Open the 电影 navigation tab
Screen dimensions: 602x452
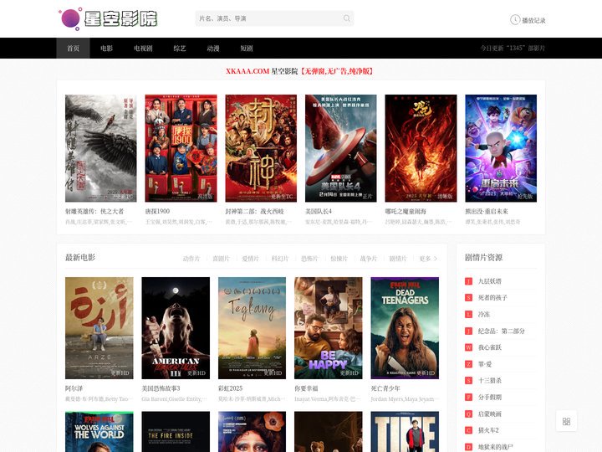106,48
